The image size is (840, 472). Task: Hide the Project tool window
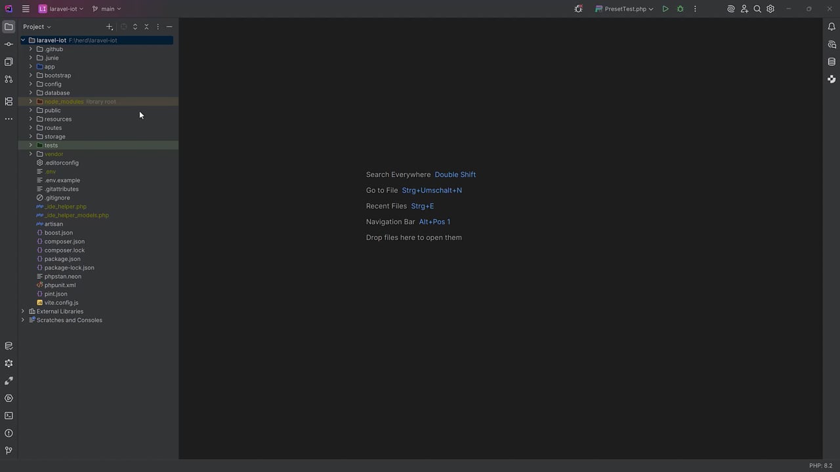click(169, 27)
